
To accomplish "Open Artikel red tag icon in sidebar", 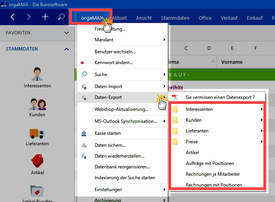I will pos(37,161).
